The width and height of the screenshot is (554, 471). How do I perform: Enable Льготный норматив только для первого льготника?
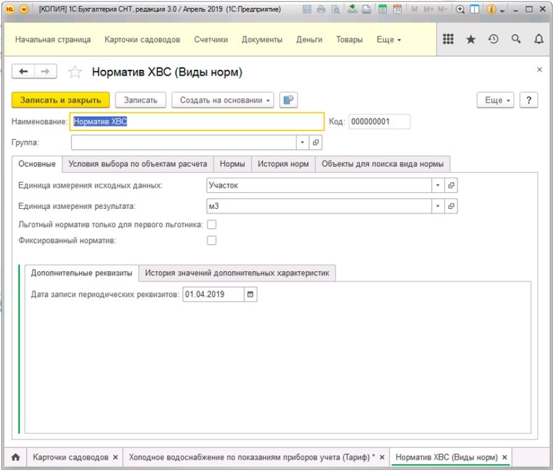click(211, 224)
